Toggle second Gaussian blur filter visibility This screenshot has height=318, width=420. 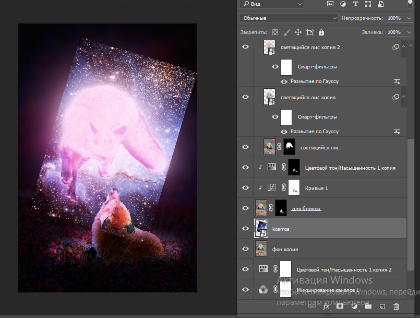(x=284, y=132)
